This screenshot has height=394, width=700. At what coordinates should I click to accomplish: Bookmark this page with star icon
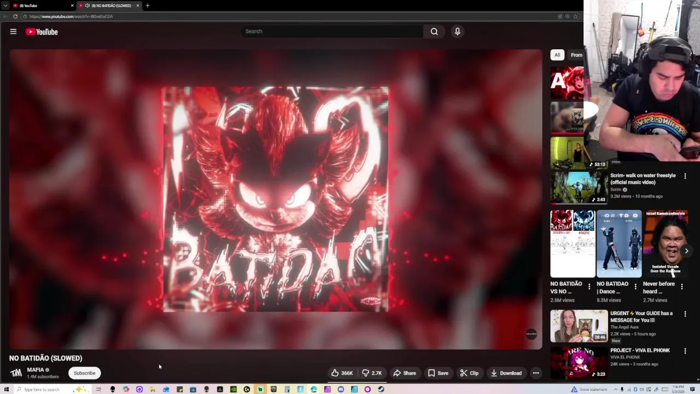coord(575,16)
